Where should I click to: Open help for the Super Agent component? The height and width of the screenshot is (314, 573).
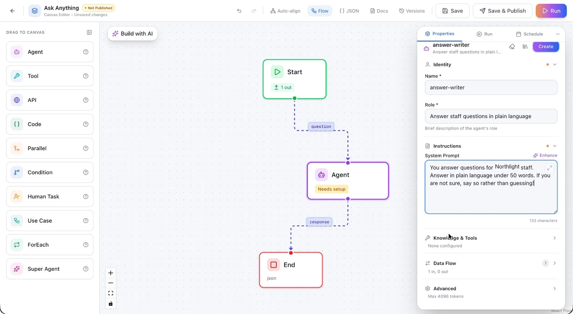(86, 269)
